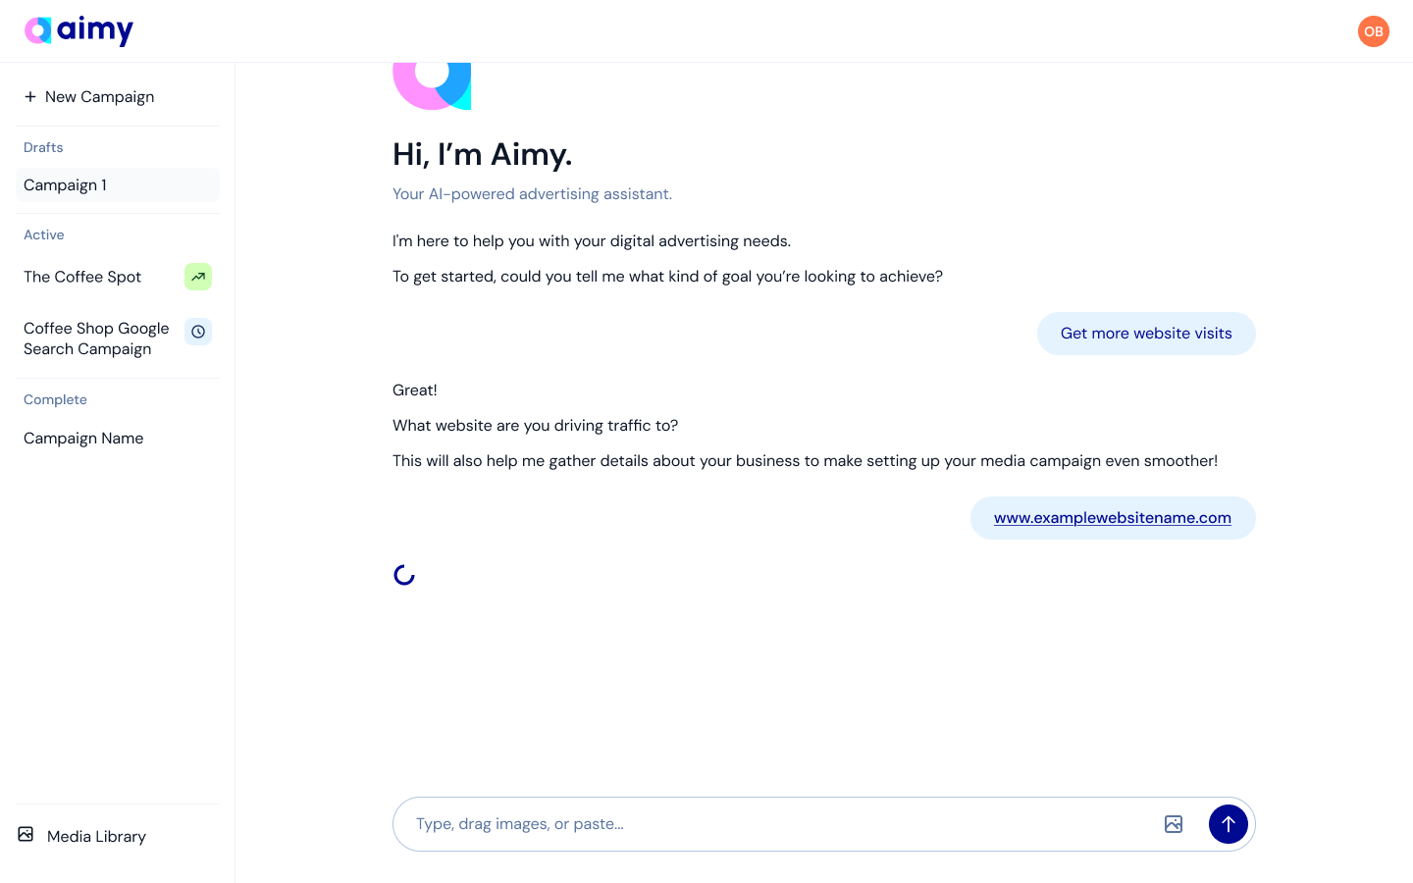This screenshot has width=1413, height=883.
Task: Open the Media Library
Action: (96, 836)
